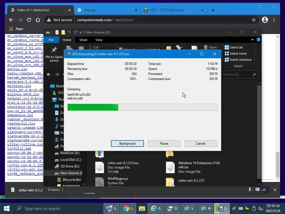
Task: Click taskbar search box
Action: [x=58, y=208]
